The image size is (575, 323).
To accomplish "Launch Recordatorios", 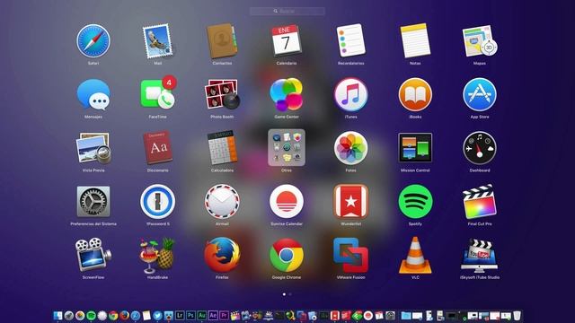I will tap(351, 40).
